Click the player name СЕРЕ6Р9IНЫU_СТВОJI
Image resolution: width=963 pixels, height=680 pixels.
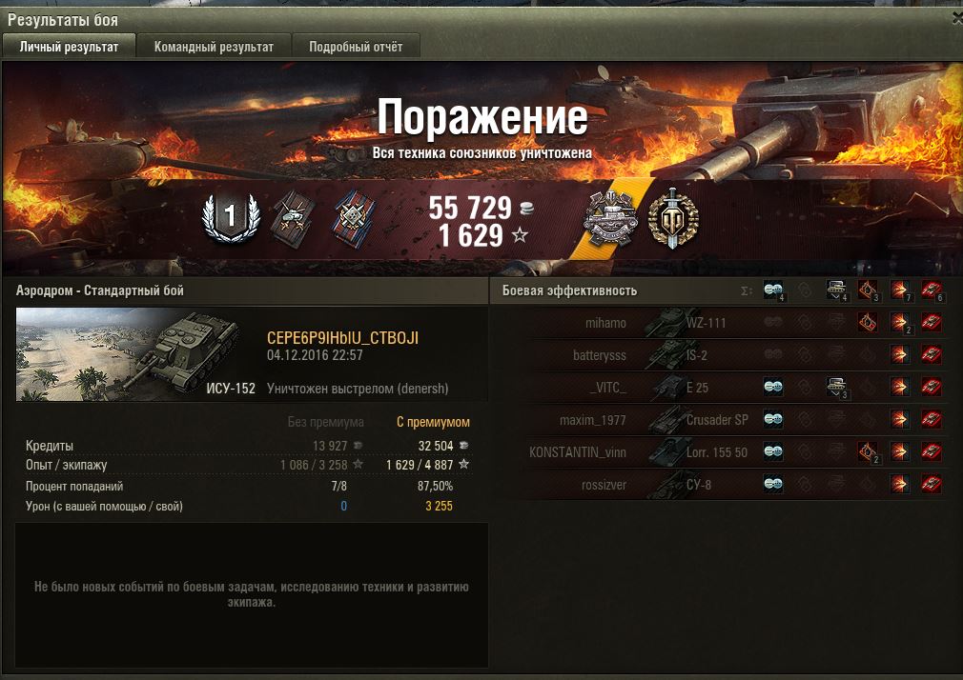click(342, 337)
